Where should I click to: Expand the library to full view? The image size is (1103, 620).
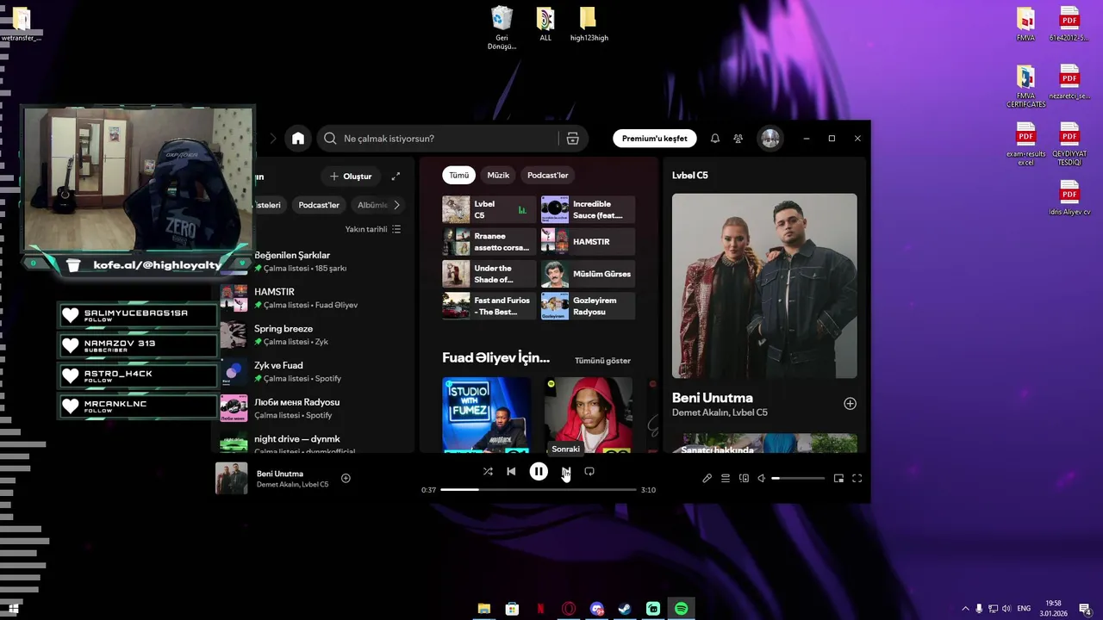point(396,177)
